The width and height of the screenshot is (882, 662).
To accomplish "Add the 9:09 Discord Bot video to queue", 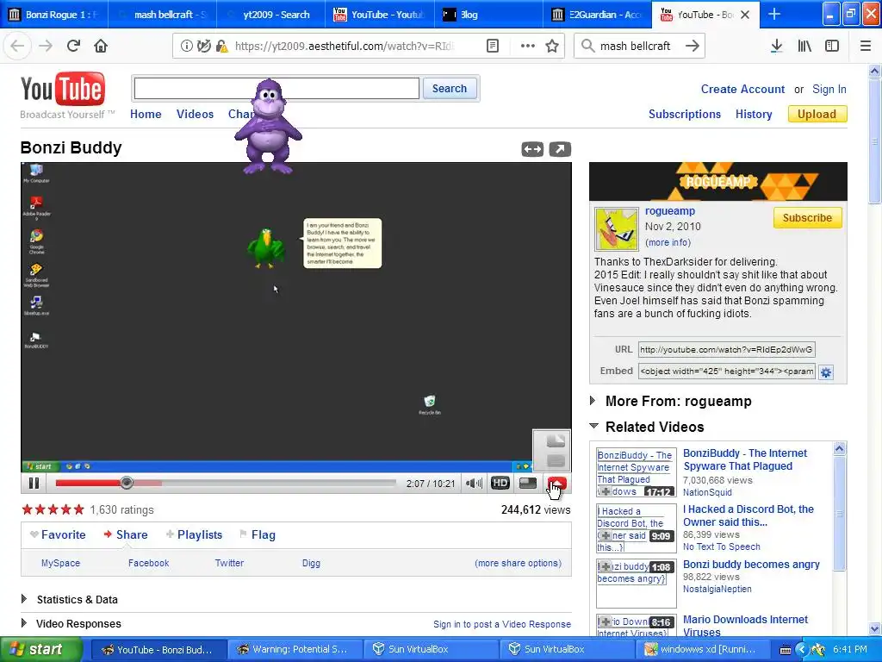I will [x=606, y=535].
